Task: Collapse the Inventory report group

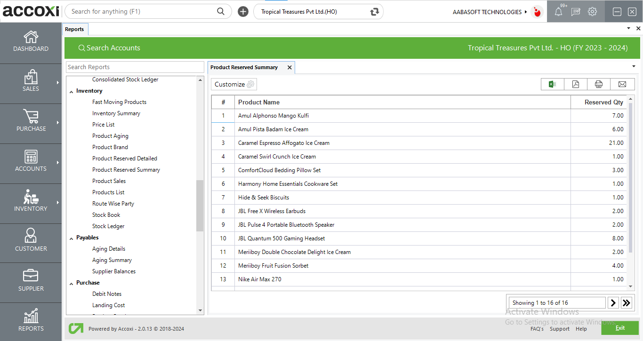Action: [x=72, y=91]
